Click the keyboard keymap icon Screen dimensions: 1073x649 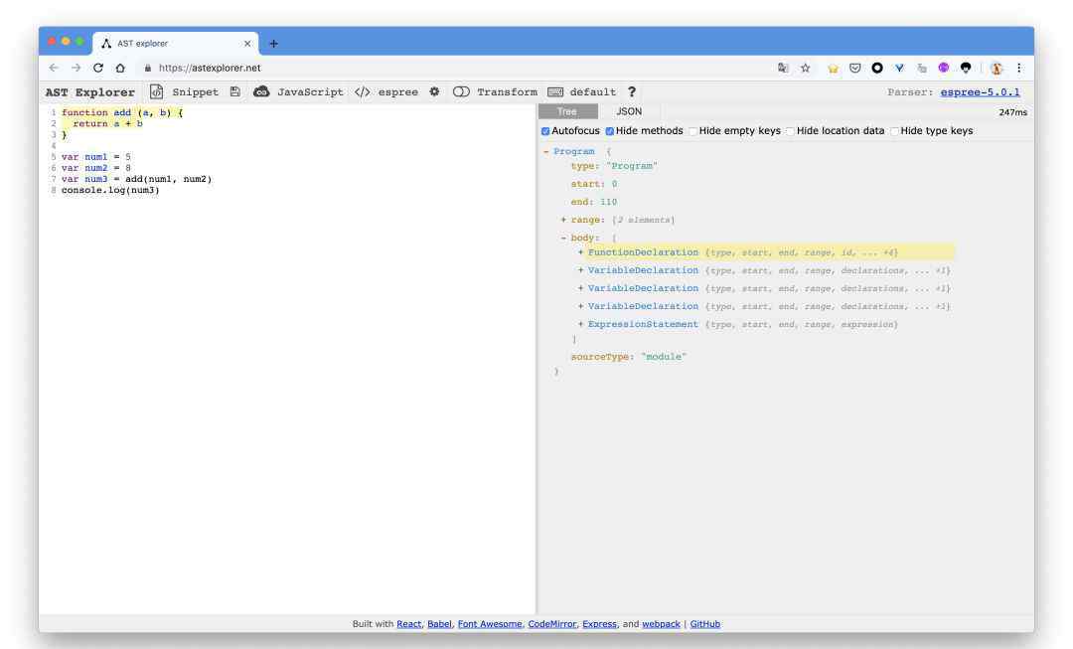pyautogui.click(x=555, y=91)
